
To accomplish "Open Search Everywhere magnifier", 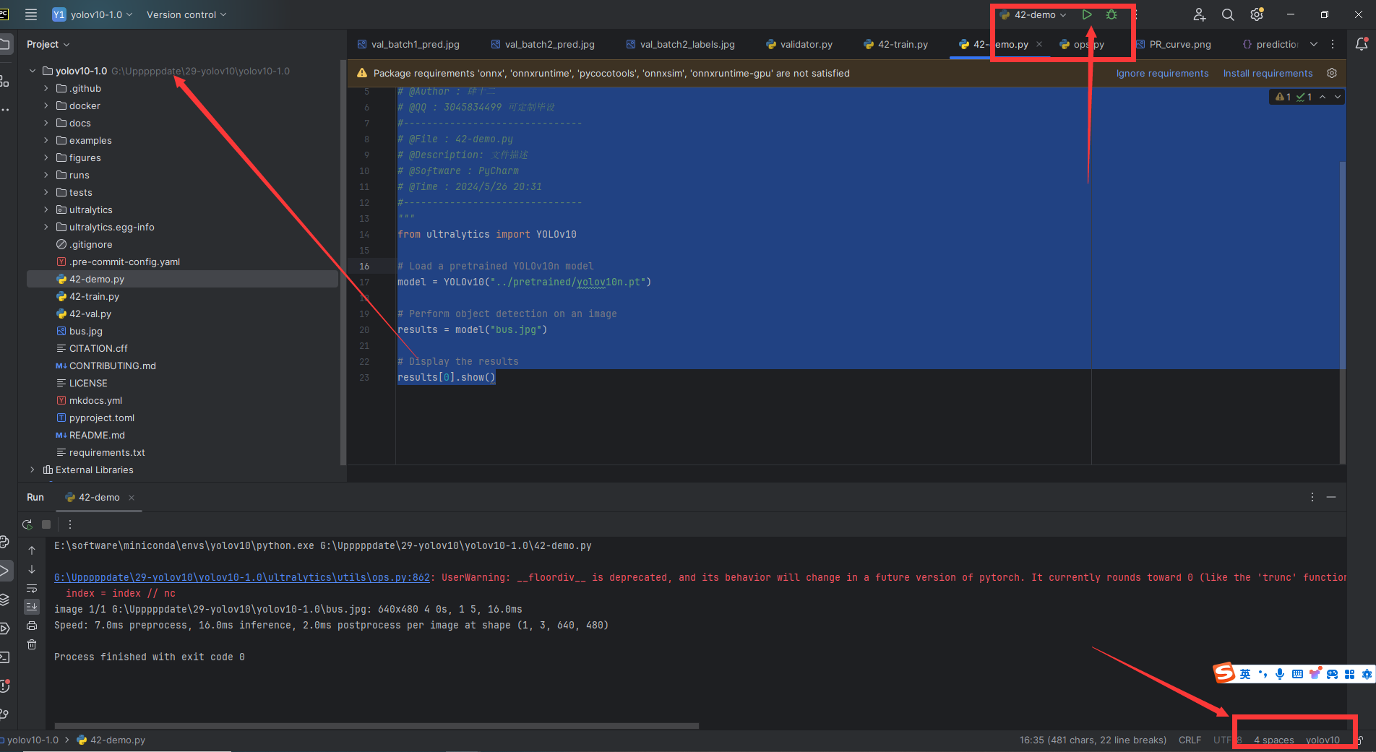I will 1227,14.
